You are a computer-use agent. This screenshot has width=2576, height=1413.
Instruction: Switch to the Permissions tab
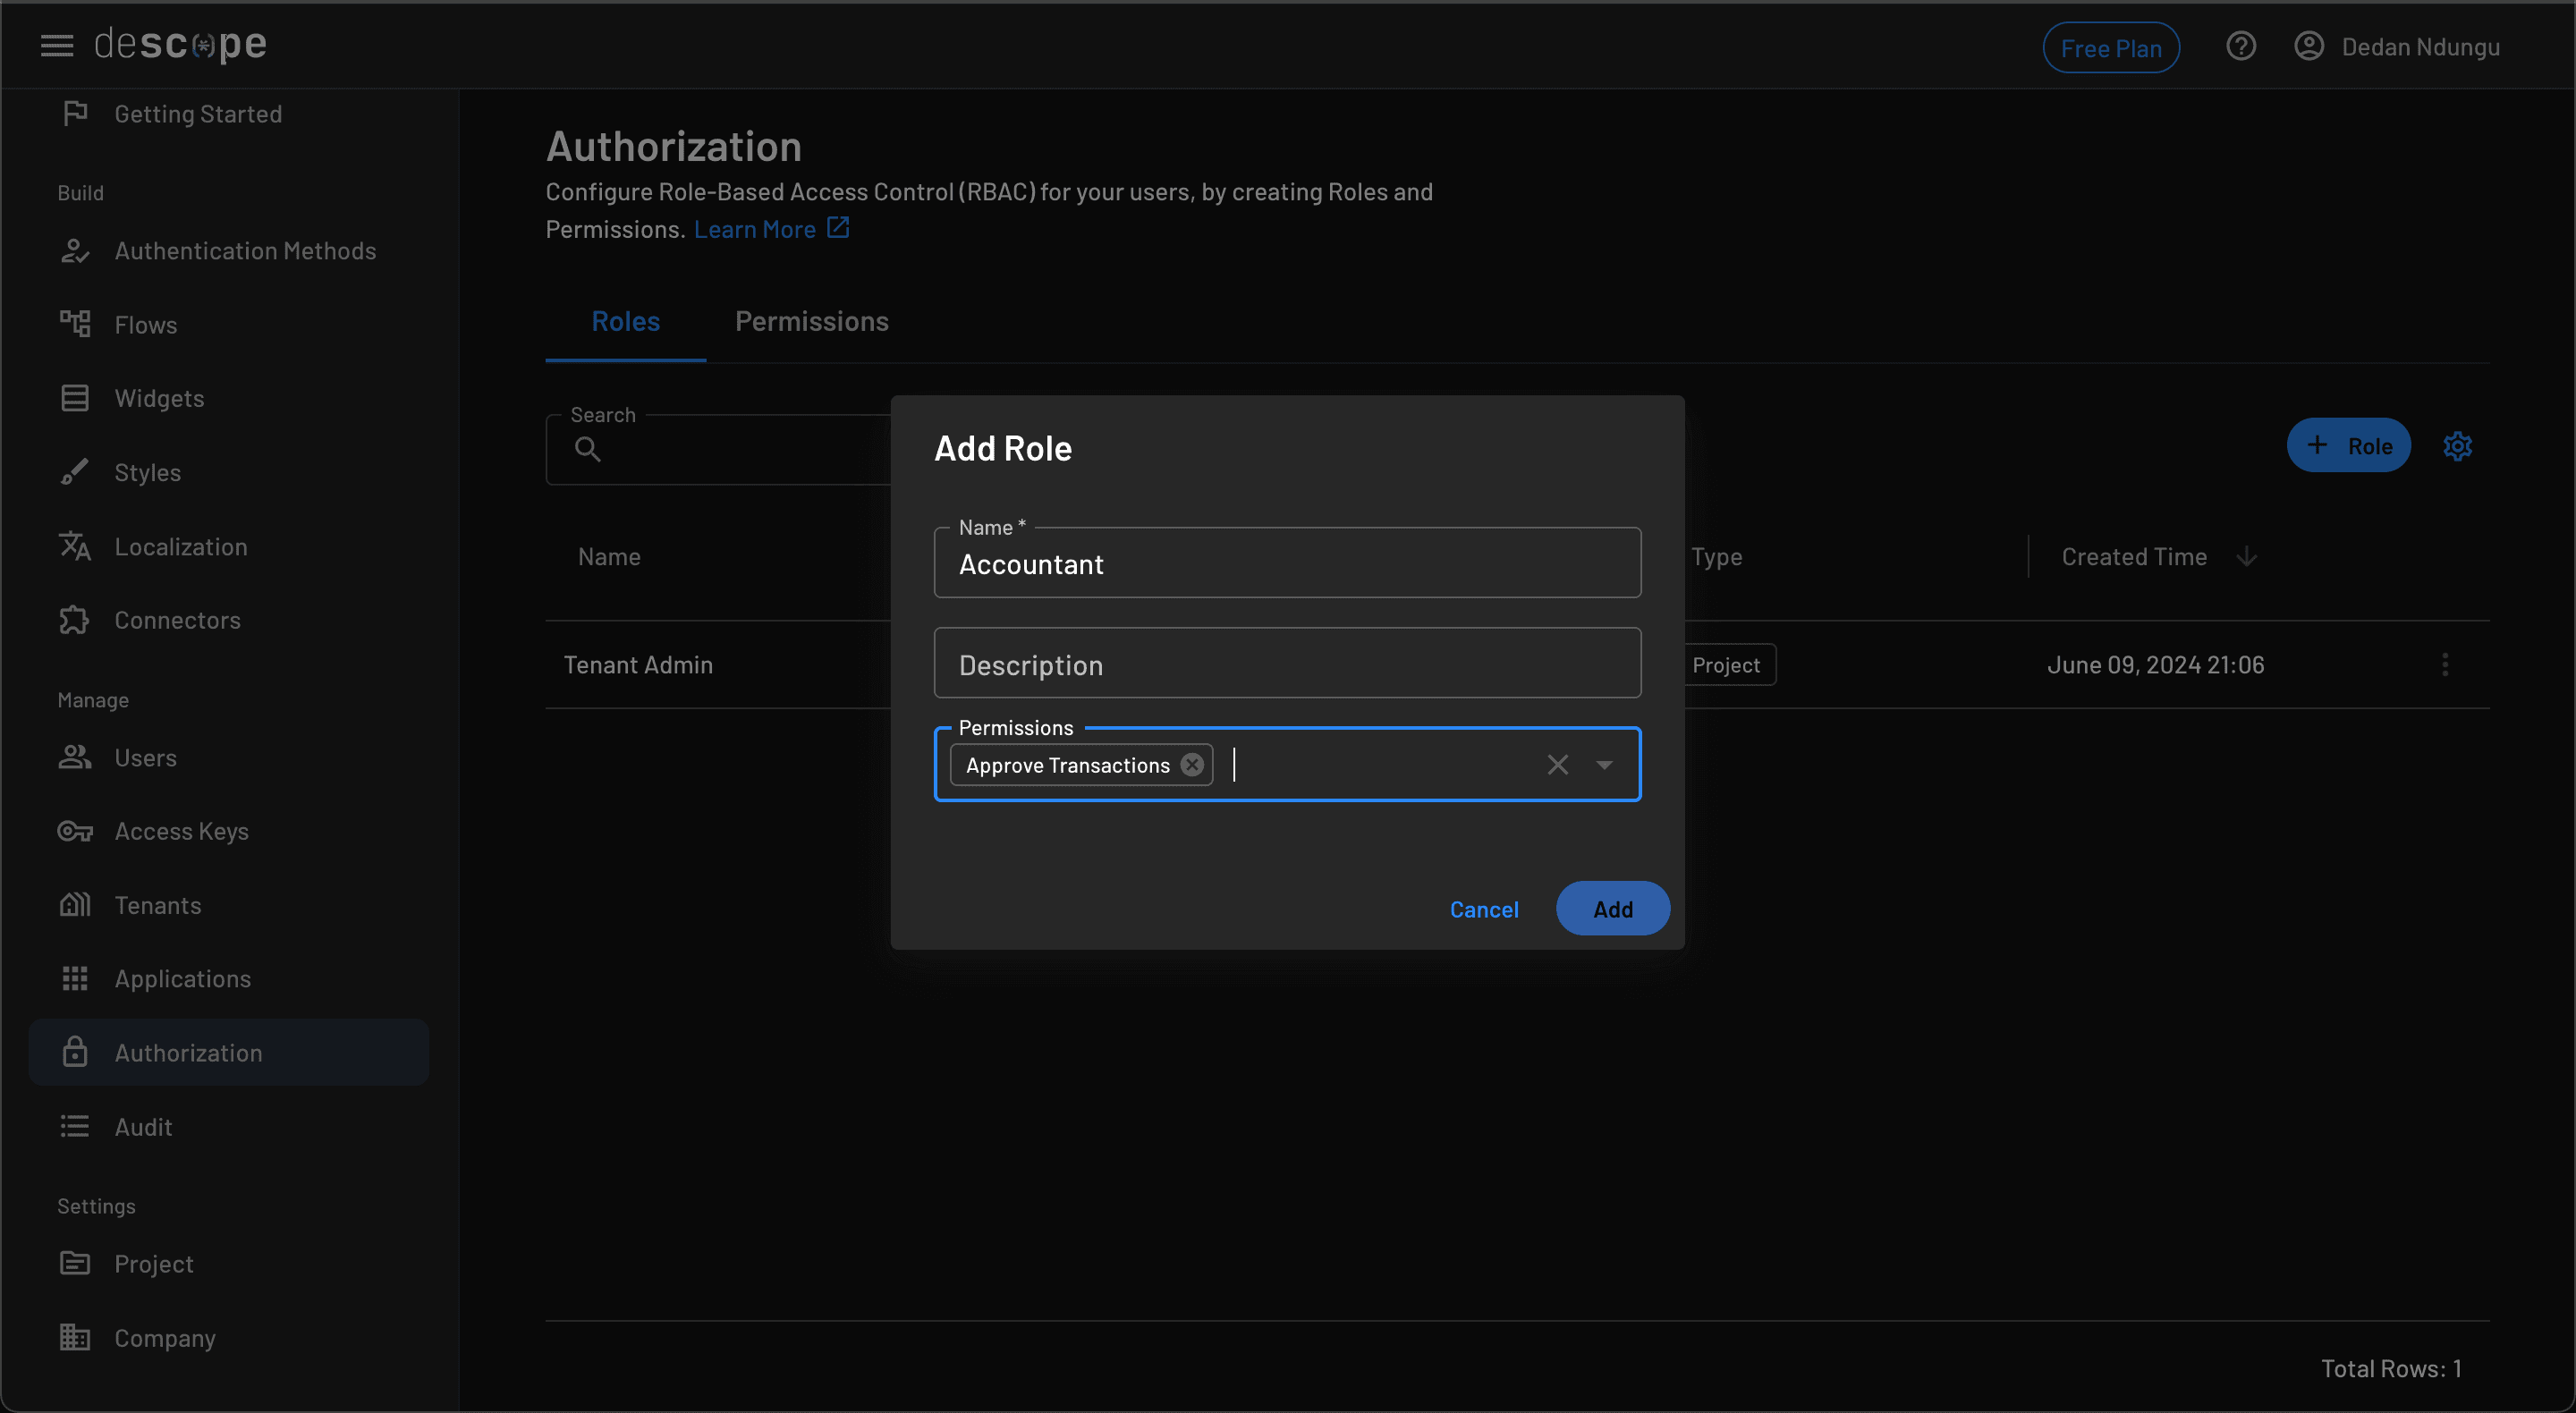point(811,322)
